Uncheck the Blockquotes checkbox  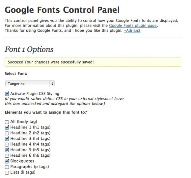(x=7, y=161)
